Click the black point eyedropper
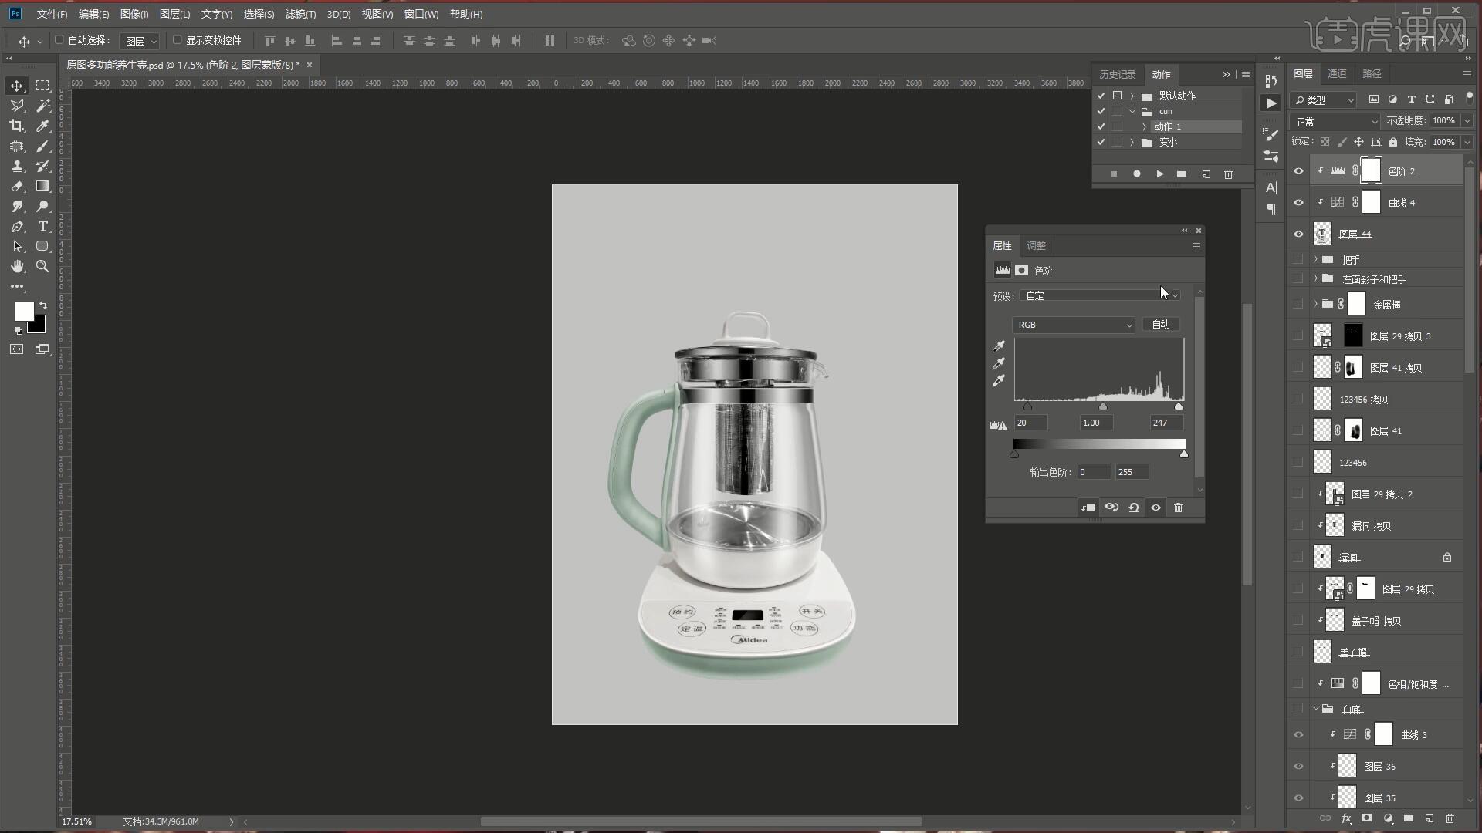This screenshot has height=833, width=1482. (999, 346)
